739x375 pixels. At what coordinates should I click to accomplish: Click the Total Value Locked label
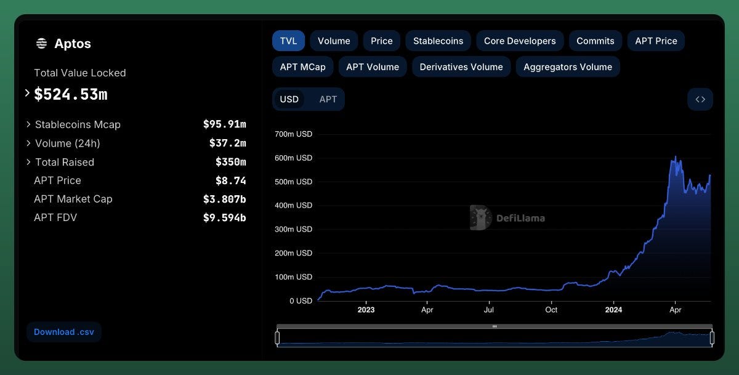80,73
